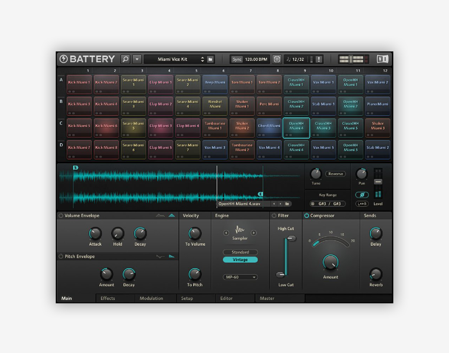Viewport: 449px width, 353px height.
Task: Open the browser search magnifier icon
Action: pos(126,59)
